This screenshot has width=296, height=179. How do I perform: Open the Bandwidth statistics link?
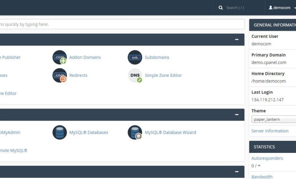[262, 177]
